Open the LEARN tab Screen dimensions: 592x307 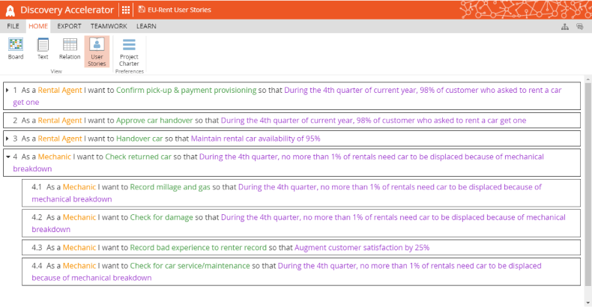146,25
